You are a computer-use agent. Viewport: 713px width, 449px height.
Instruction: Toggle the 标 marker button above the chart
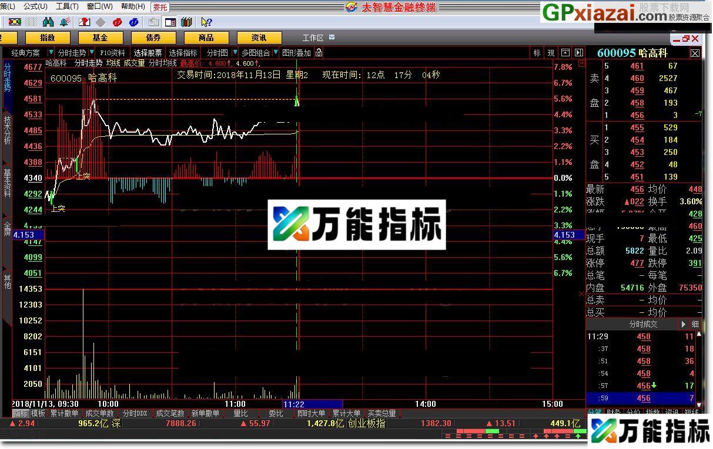[537, 52]
